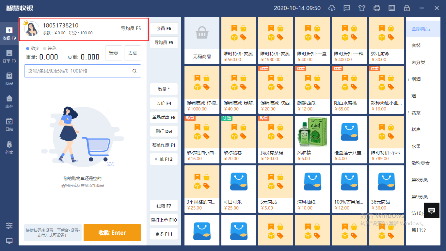Click the shirt theme icon

[362, 8]
